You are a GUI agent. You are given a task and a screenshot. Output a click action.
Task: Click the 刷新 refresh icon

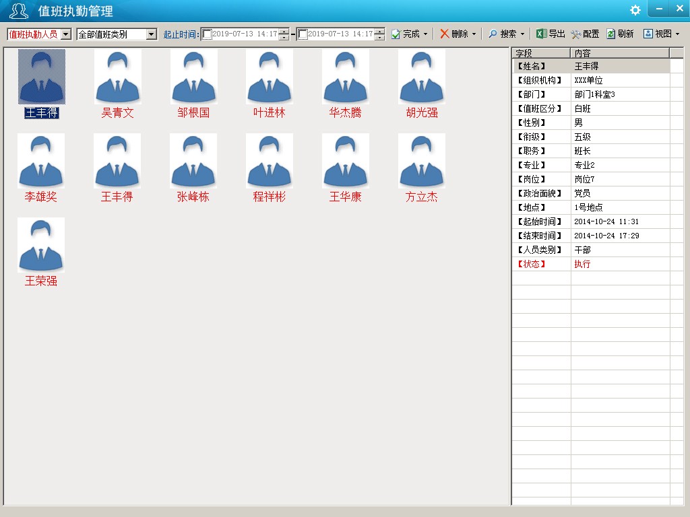coord(610,34)
